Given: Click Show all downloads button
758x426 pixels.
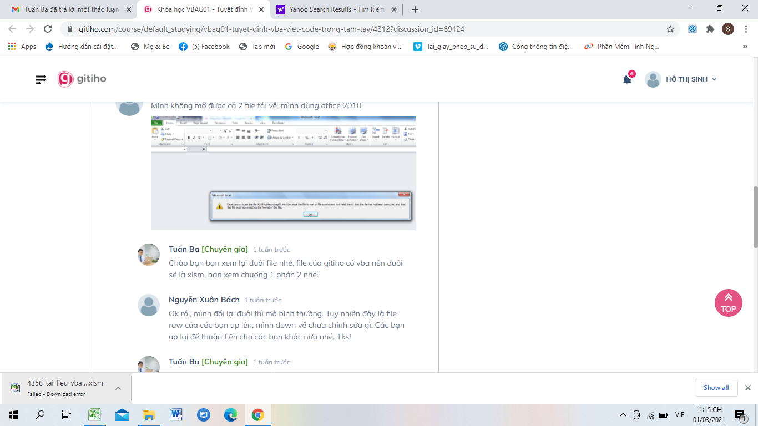Looking at the screenshot, I should pyautogui.click(x=716, y=388).
